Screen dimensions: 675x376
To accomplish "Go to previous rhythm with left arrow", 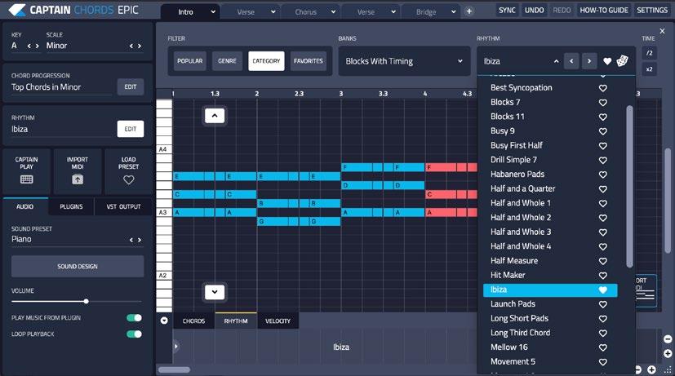I will pyautogui.click(x=571, y=61).
